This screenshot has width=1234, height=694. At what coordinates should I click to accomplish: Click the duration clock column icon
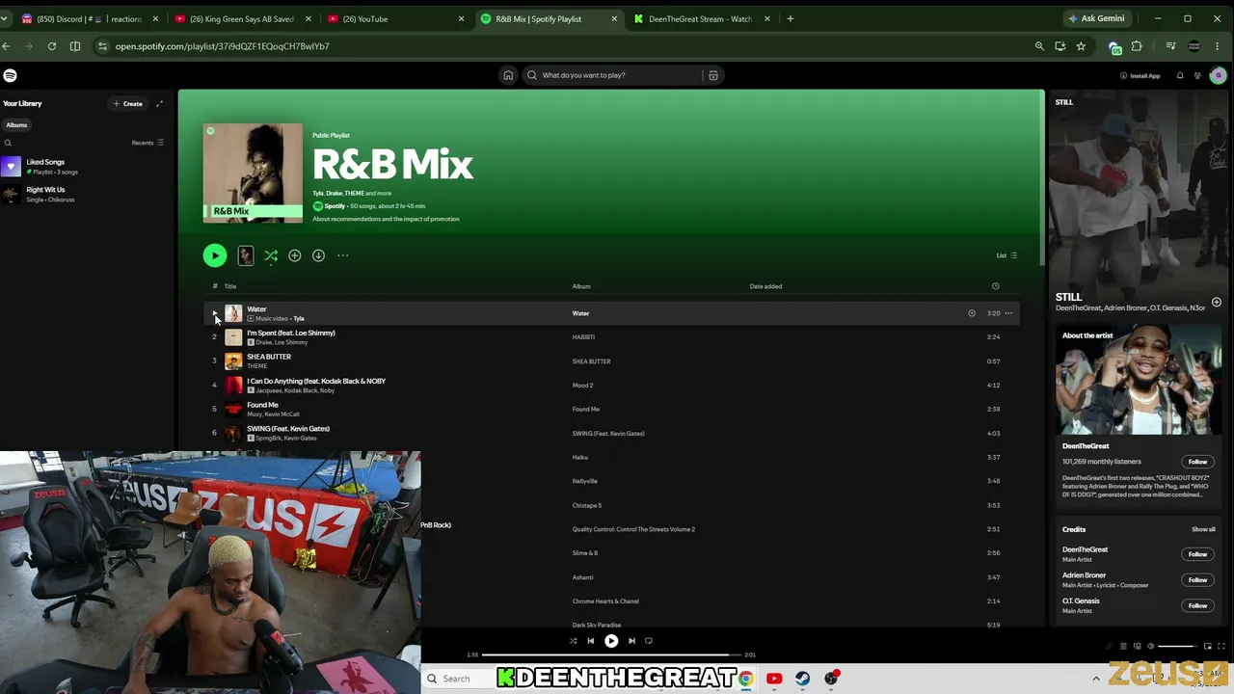coord(996,286)
